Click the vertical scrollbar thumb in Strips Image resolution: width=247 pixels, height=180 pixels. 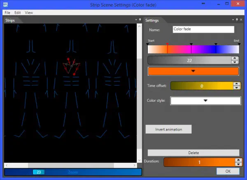click(x=139, y=103)
